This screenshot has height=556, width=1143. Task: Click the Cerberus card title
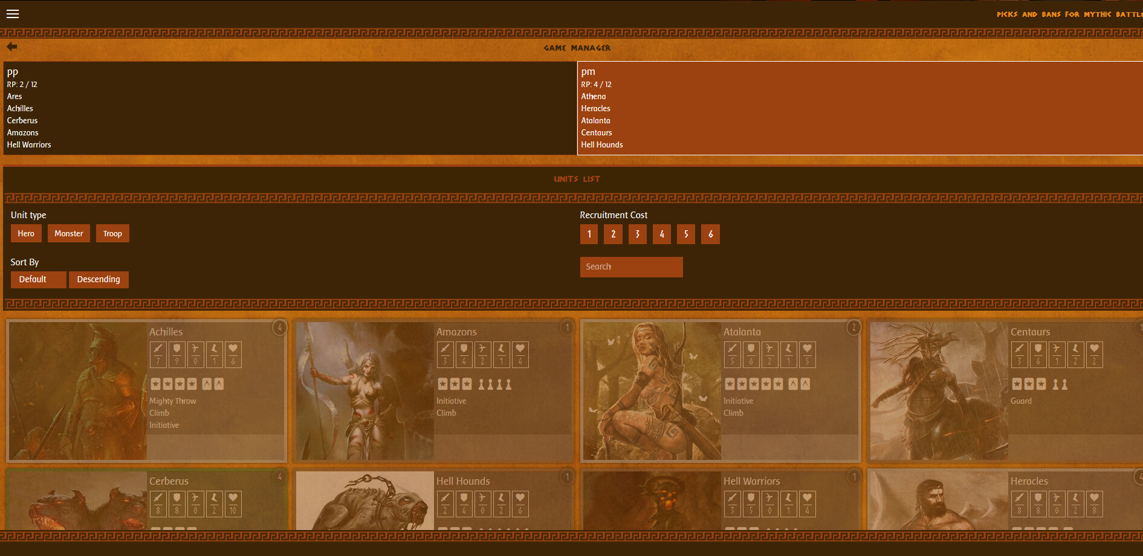(x=169, y=481)
